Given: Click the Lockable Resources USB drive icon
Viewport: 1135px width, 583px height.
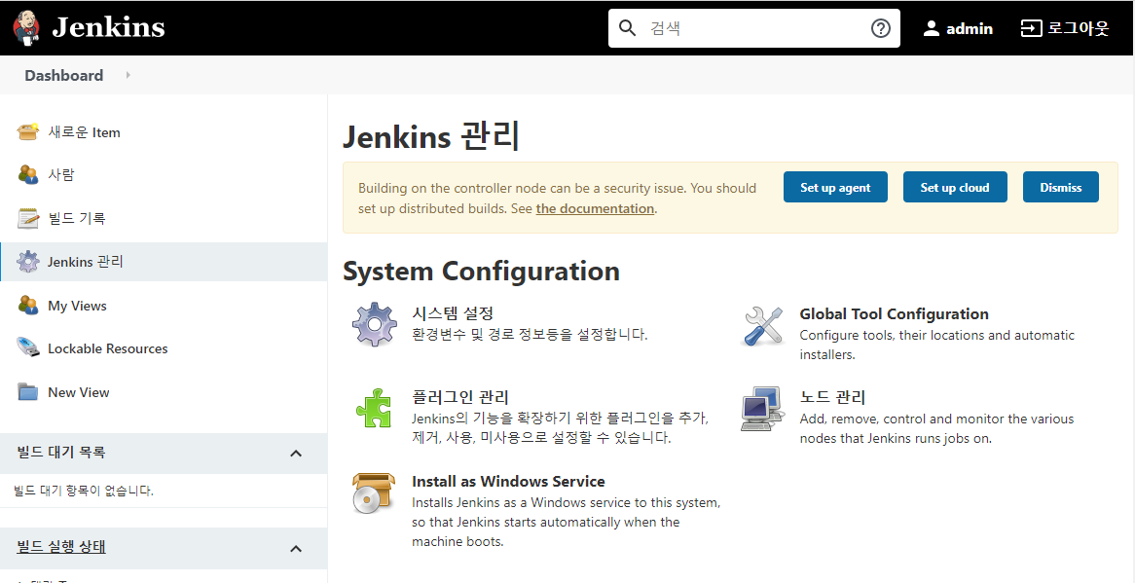Looking at the screenshot, I should [x=27, y=347].
